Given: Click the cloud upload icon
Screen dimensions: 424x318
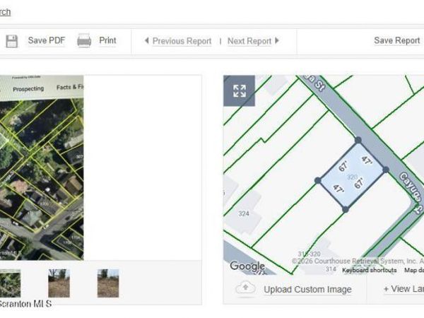Looking at the screenshot, I should tap(245, 288).
